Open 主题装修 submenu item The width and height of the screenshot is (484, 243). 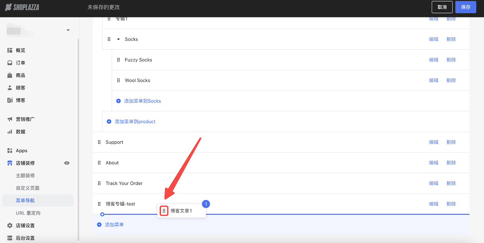[25, 176]
